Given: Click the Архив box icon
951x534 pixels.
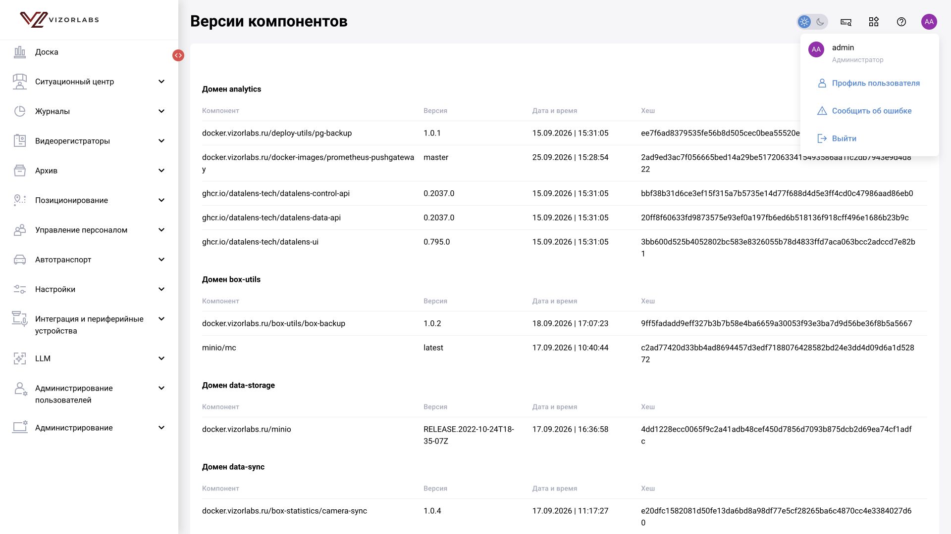Looking at the screenshot, I should [20, 171].
